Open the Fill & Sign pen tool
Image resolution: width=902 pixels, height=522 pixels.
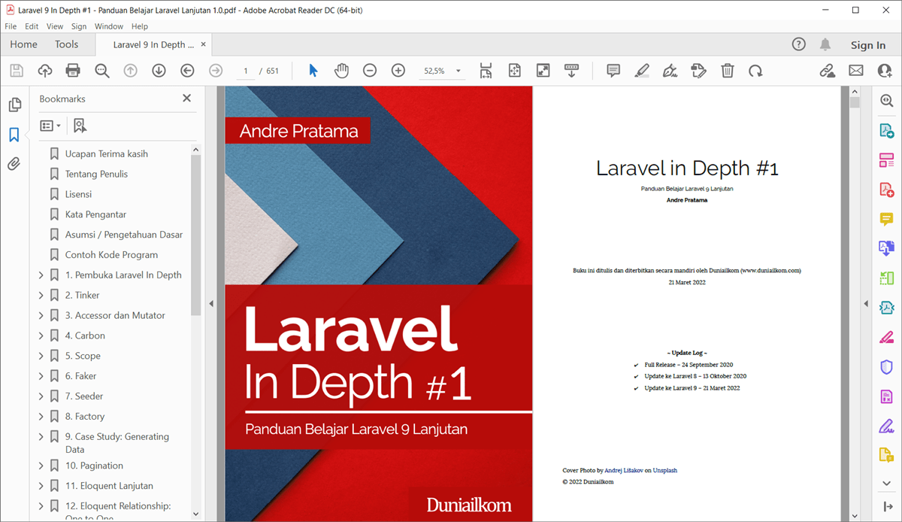tap(670, 71)
